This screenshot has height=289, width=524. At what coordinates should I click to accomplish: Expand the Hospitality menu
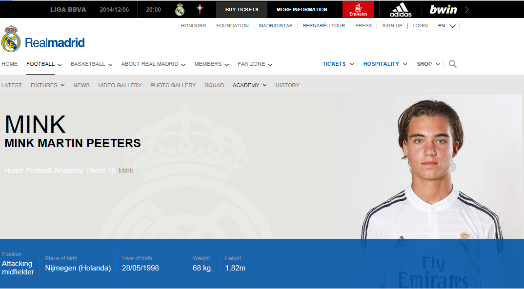(x=385, y=64)
